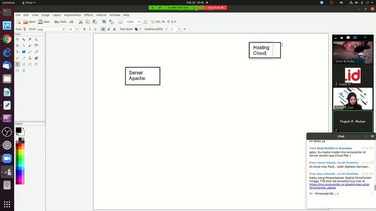Select the Freeform Shape tool
The width and height of the screenshot is (376, 211).
[x=23, y=70]
